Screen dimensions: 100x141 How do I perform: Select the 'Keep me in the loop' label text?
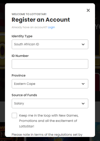tap(49, 121)
